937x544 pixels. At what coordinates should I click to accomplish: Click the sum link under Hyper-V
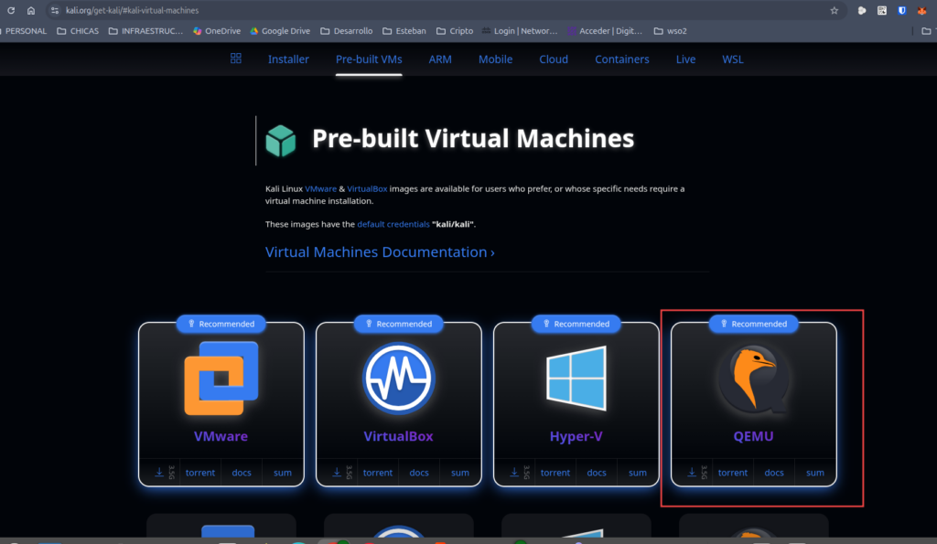[638, 473]
